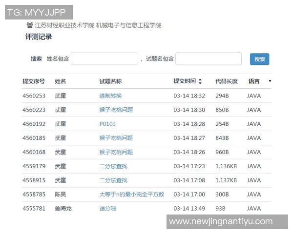Image resolution: width=293 pixels, height=234 pixels.
Task: Click the code length 960B
Action: click(x=222, y=152)
